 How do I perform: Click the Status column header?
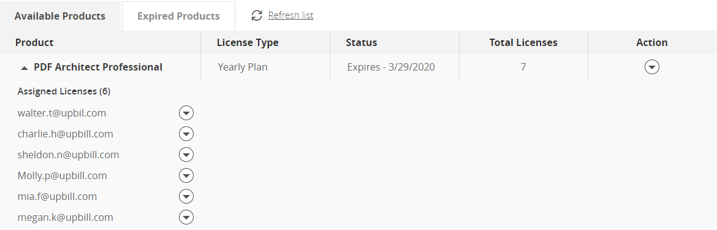(361, 42)
